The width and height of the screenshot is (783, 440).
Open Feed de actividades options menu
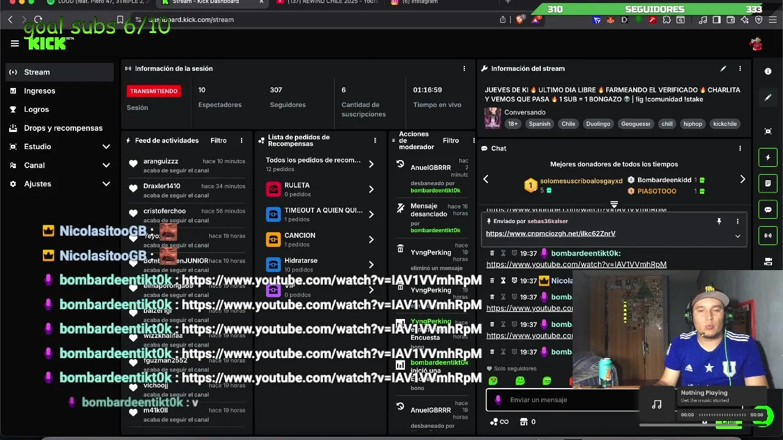click(242, 141)
